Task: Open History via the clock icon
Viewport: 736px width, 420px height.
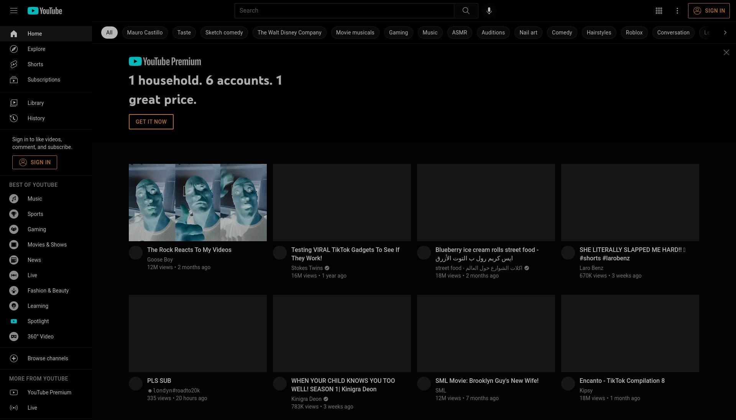Action: click(14, 118)
